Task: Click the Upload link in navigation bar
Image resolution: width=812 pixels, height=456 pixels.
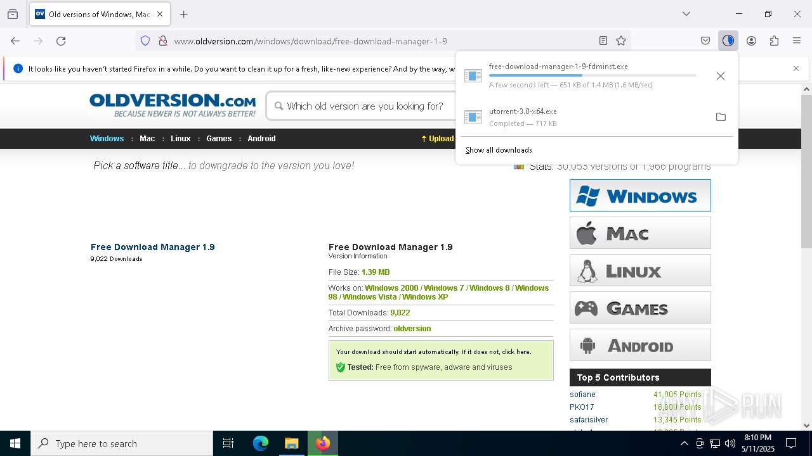Action: 438,139
